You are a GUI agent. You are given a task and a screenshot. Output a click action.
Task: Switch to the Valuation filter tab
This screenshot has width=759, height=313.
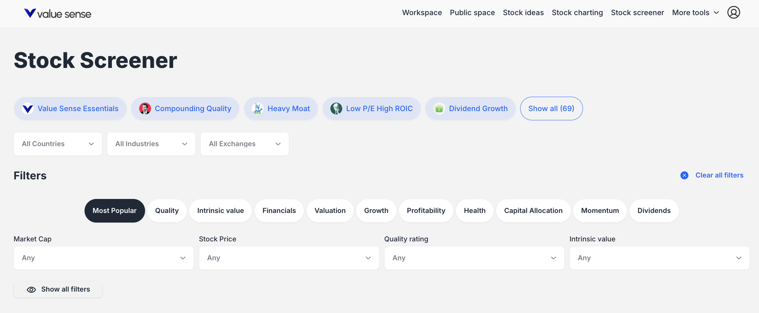tap(330, 211)
